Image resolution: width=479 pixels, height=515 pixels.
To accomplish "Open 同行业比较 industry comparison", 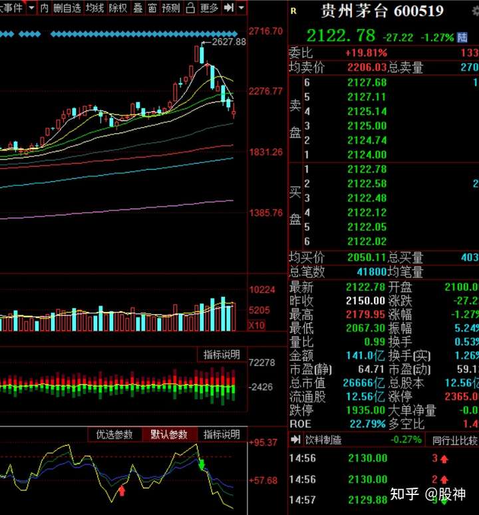I will coord(454,440).
